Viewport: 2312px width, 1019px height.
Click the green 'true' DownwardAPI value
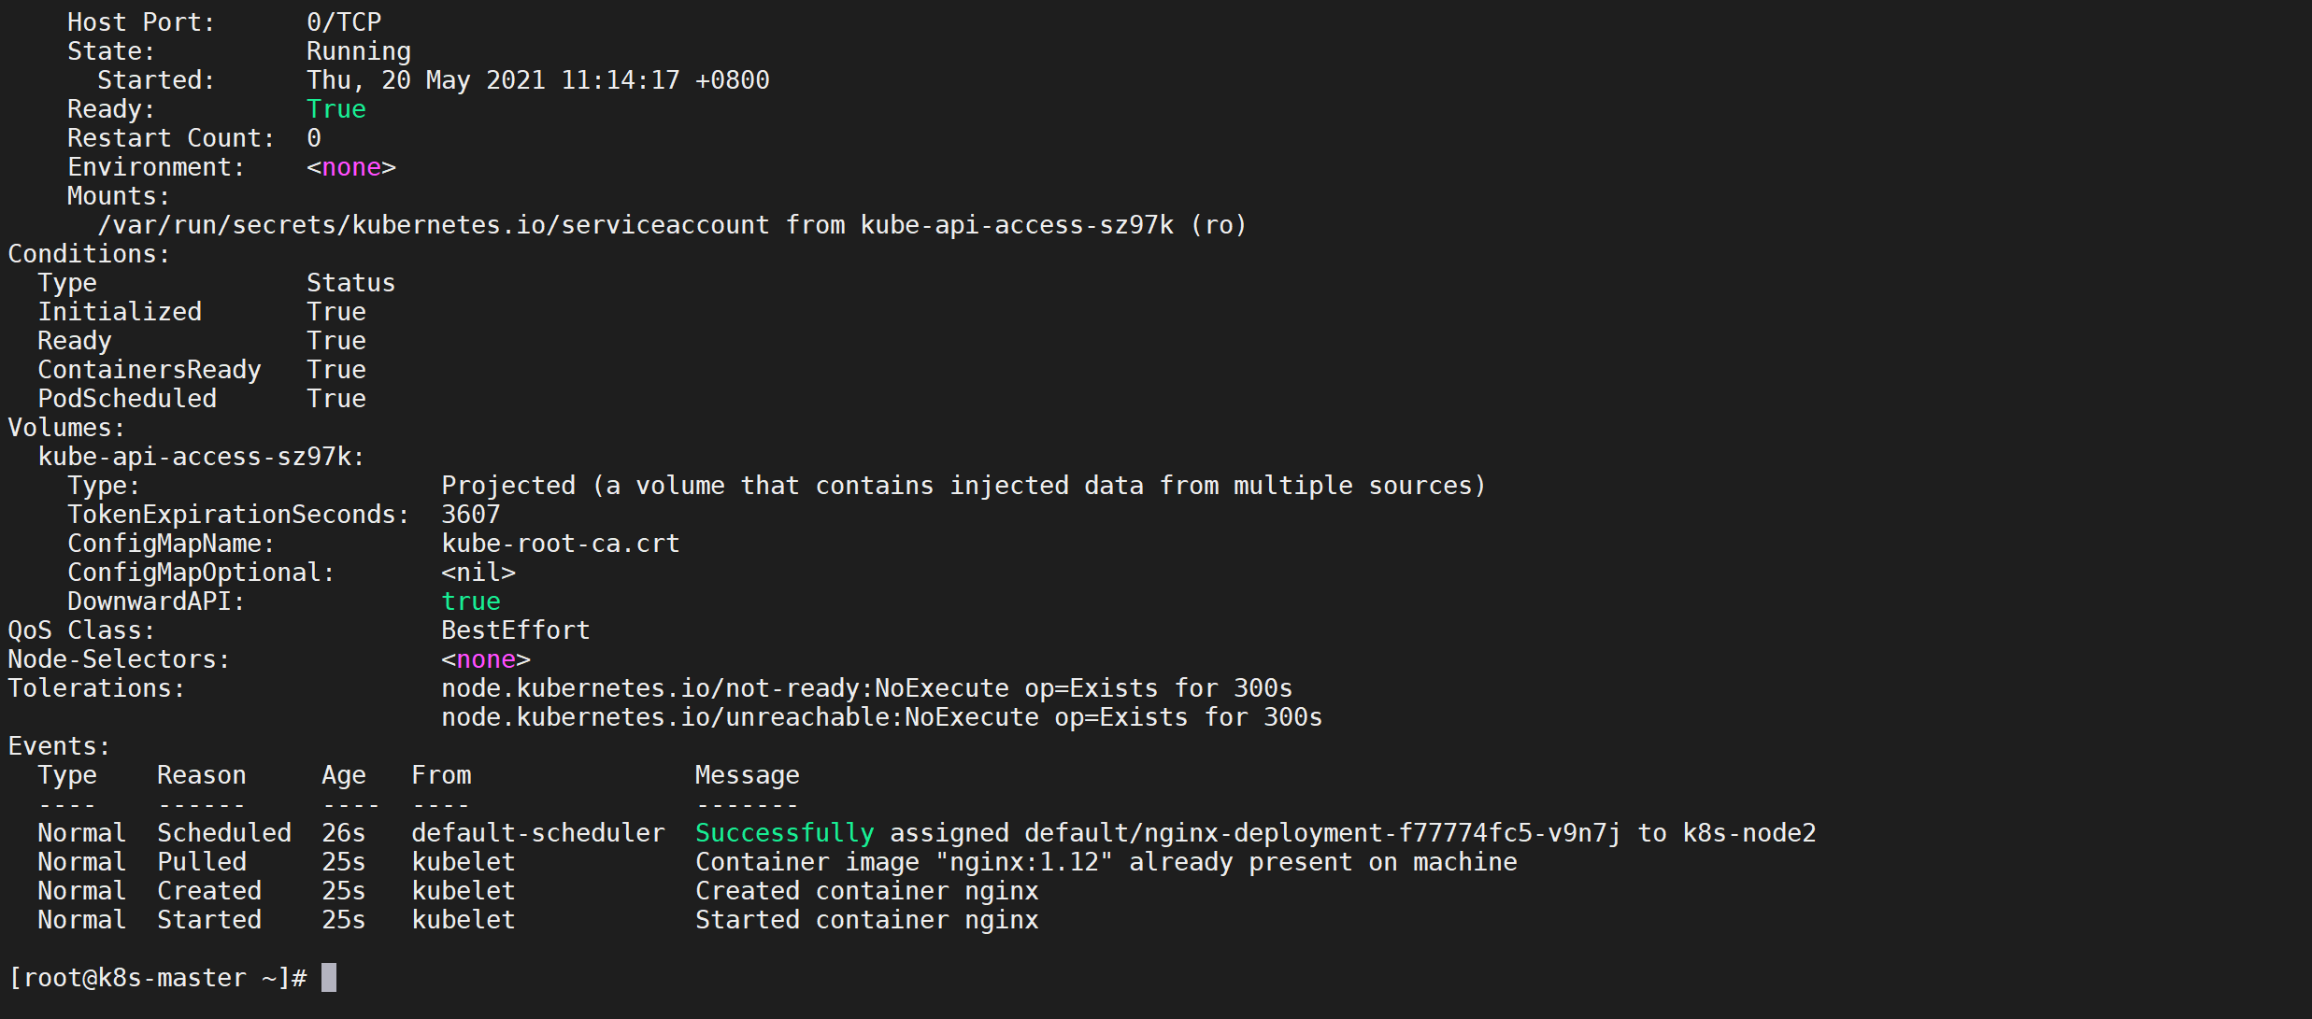click(x=470, y=601)
